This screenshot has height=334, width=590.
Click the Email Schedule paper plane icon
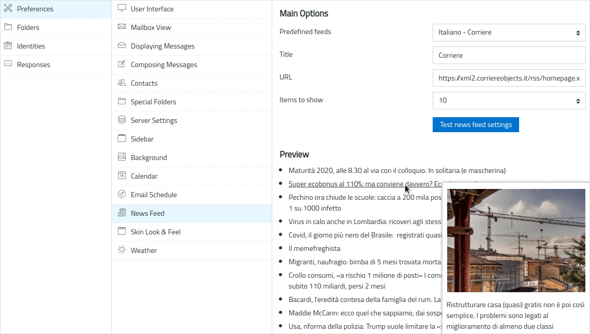click(x=122, y=194)
